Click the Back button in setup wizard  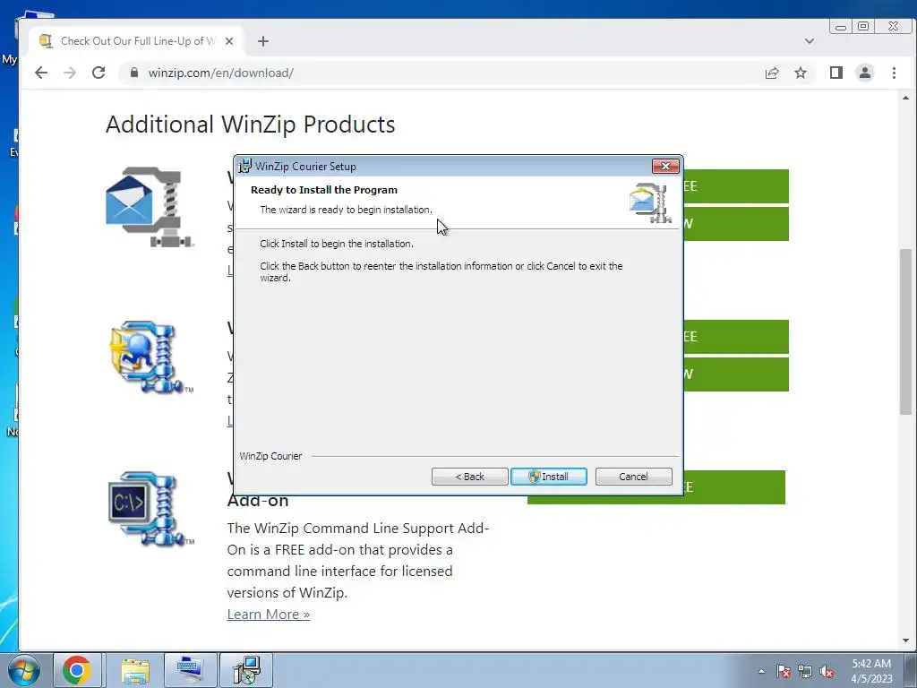469,477
